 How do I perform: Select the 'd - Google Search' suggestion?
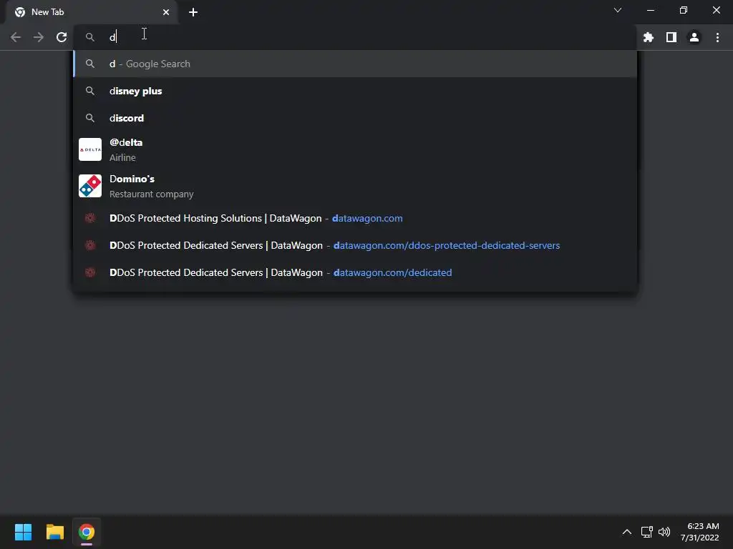coord(355,64)
